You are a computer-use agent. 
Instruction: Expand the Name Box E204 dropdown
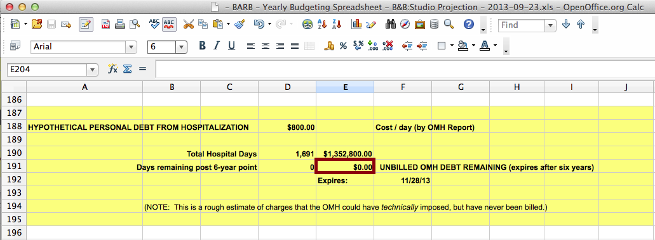pyautogui.click(x=93, y=70)
